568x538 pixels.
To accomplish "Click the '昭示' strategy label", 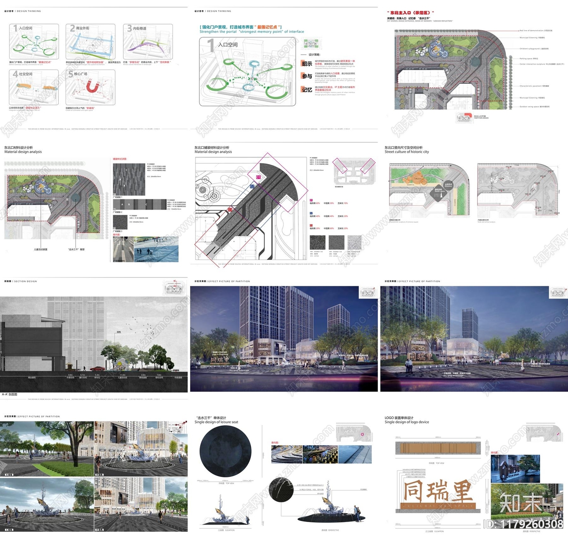I will [x=307, y=64].
